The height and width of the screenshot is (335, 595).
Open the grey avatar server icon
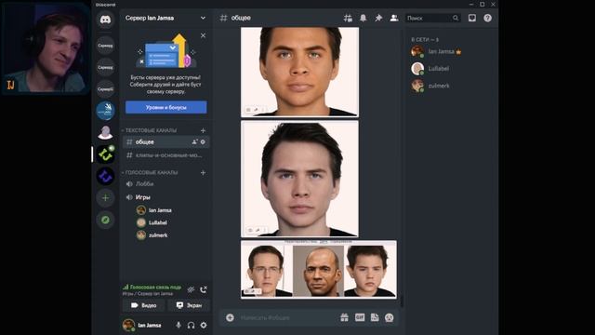coord(105,132)
